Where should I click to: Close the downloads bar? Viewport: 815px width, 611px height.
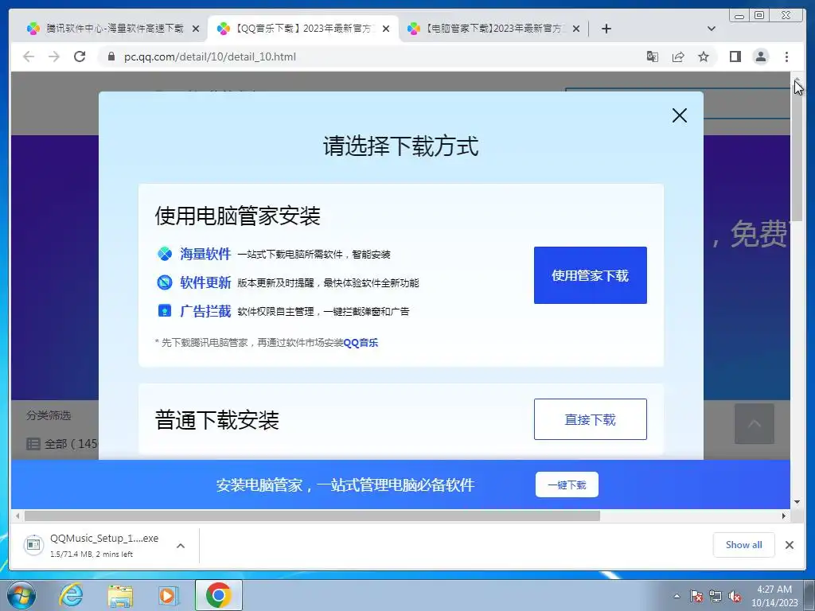click(x=790, y=545)
